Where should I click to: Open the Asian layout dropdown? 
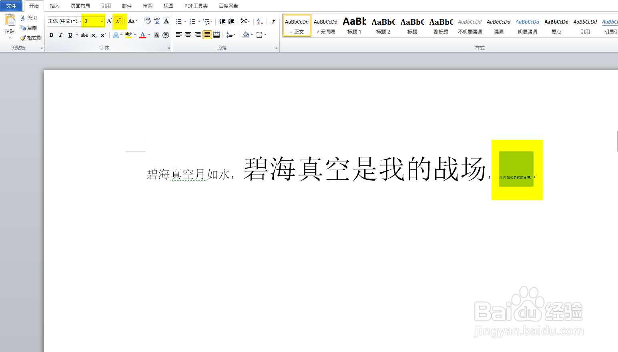245,21
